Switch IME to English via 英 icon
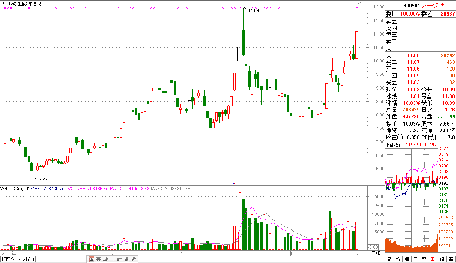The image size is (456, 263). click(x=98, y=259)
